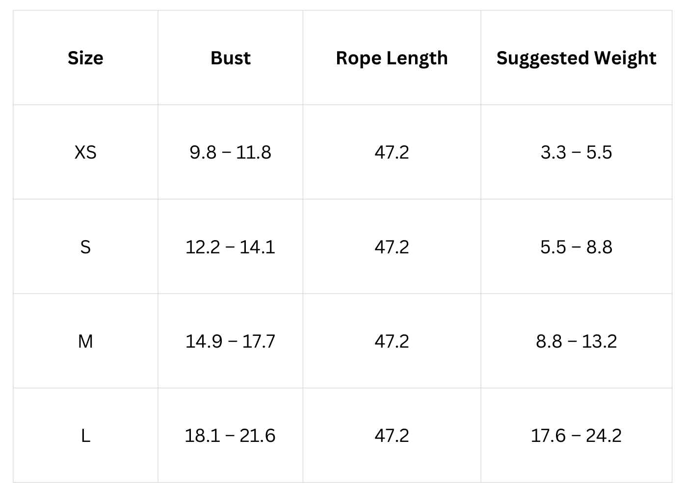Viewport: 687px width, 491px height.
Task: Click the Size column header
Action: [x=85, y=58]
